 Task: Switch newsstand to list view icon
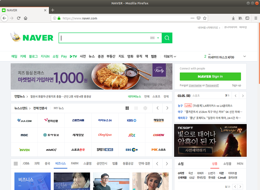pyautogui.click(x=136, y=108)
